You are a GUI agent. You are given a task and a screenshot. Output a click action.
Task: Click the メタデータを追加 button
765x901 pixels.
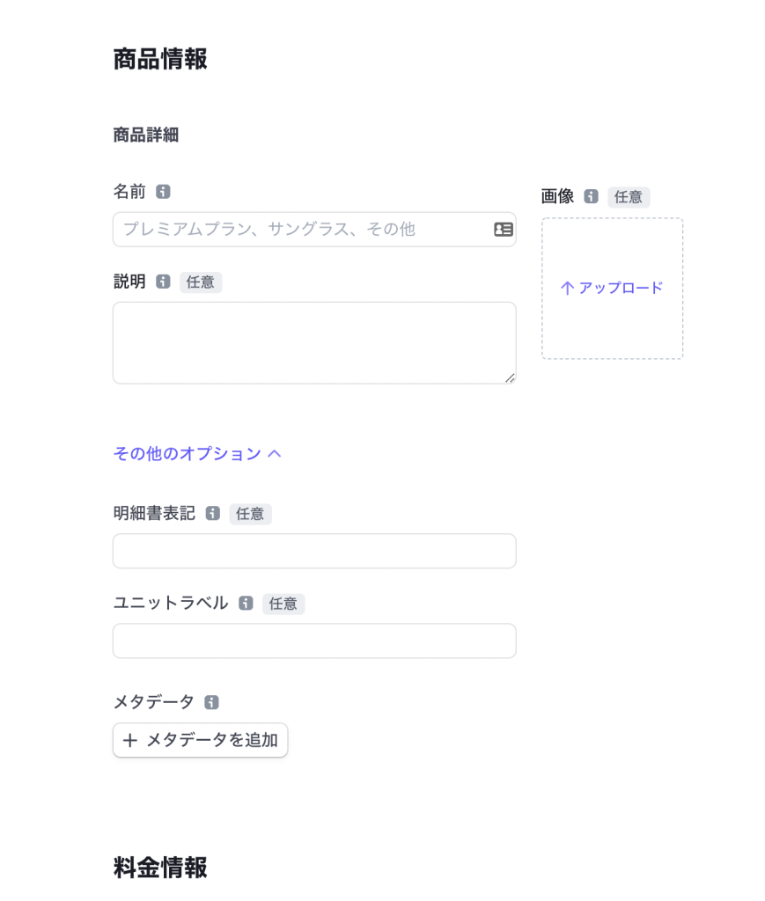point(201,741)
